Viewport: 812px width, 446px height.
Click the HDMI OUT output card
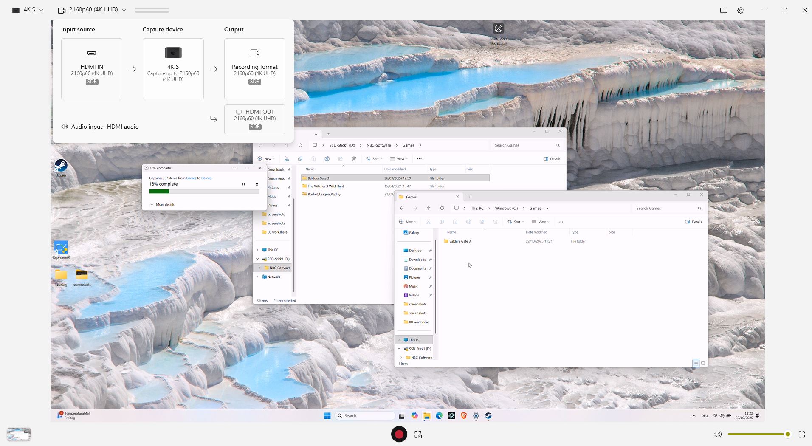254,119
